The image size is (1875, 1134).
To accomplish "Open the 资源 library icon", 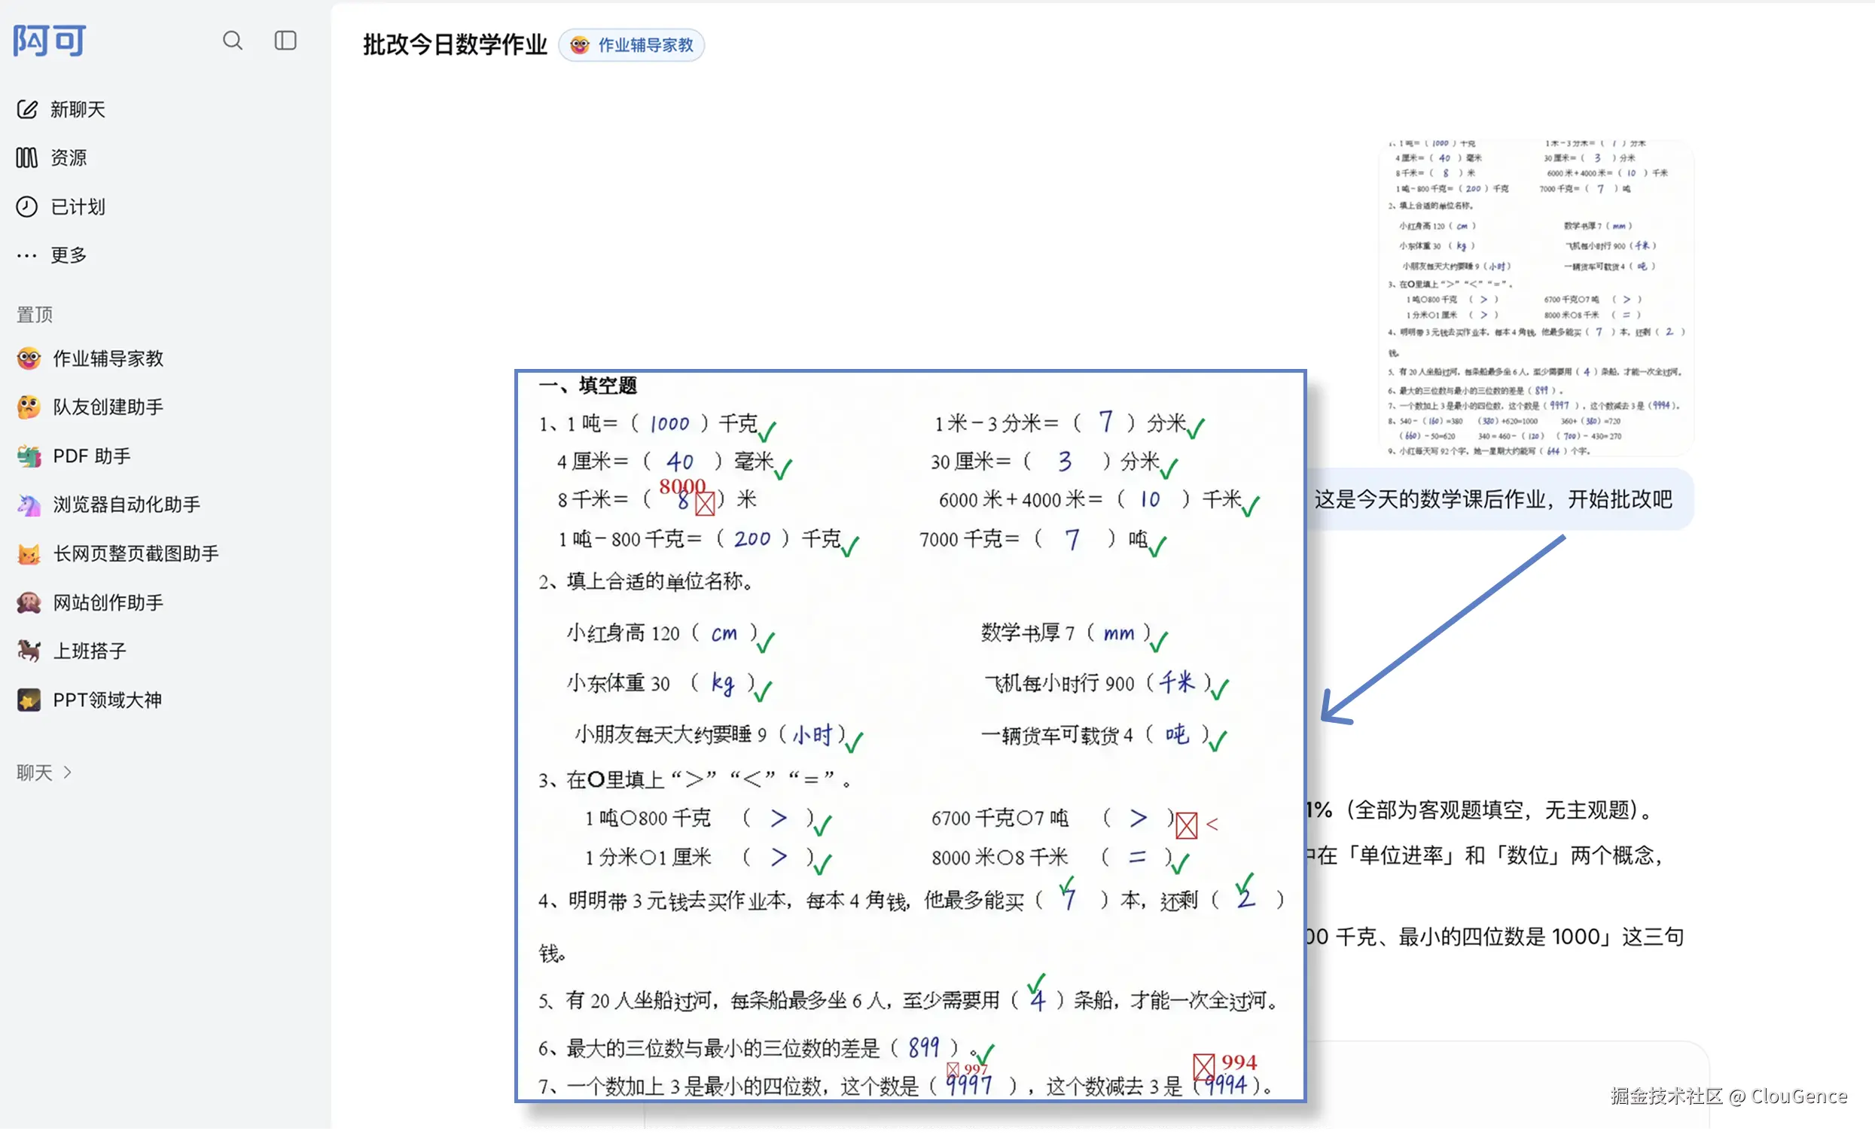I will pyautogui.click(x=26, y=157).
